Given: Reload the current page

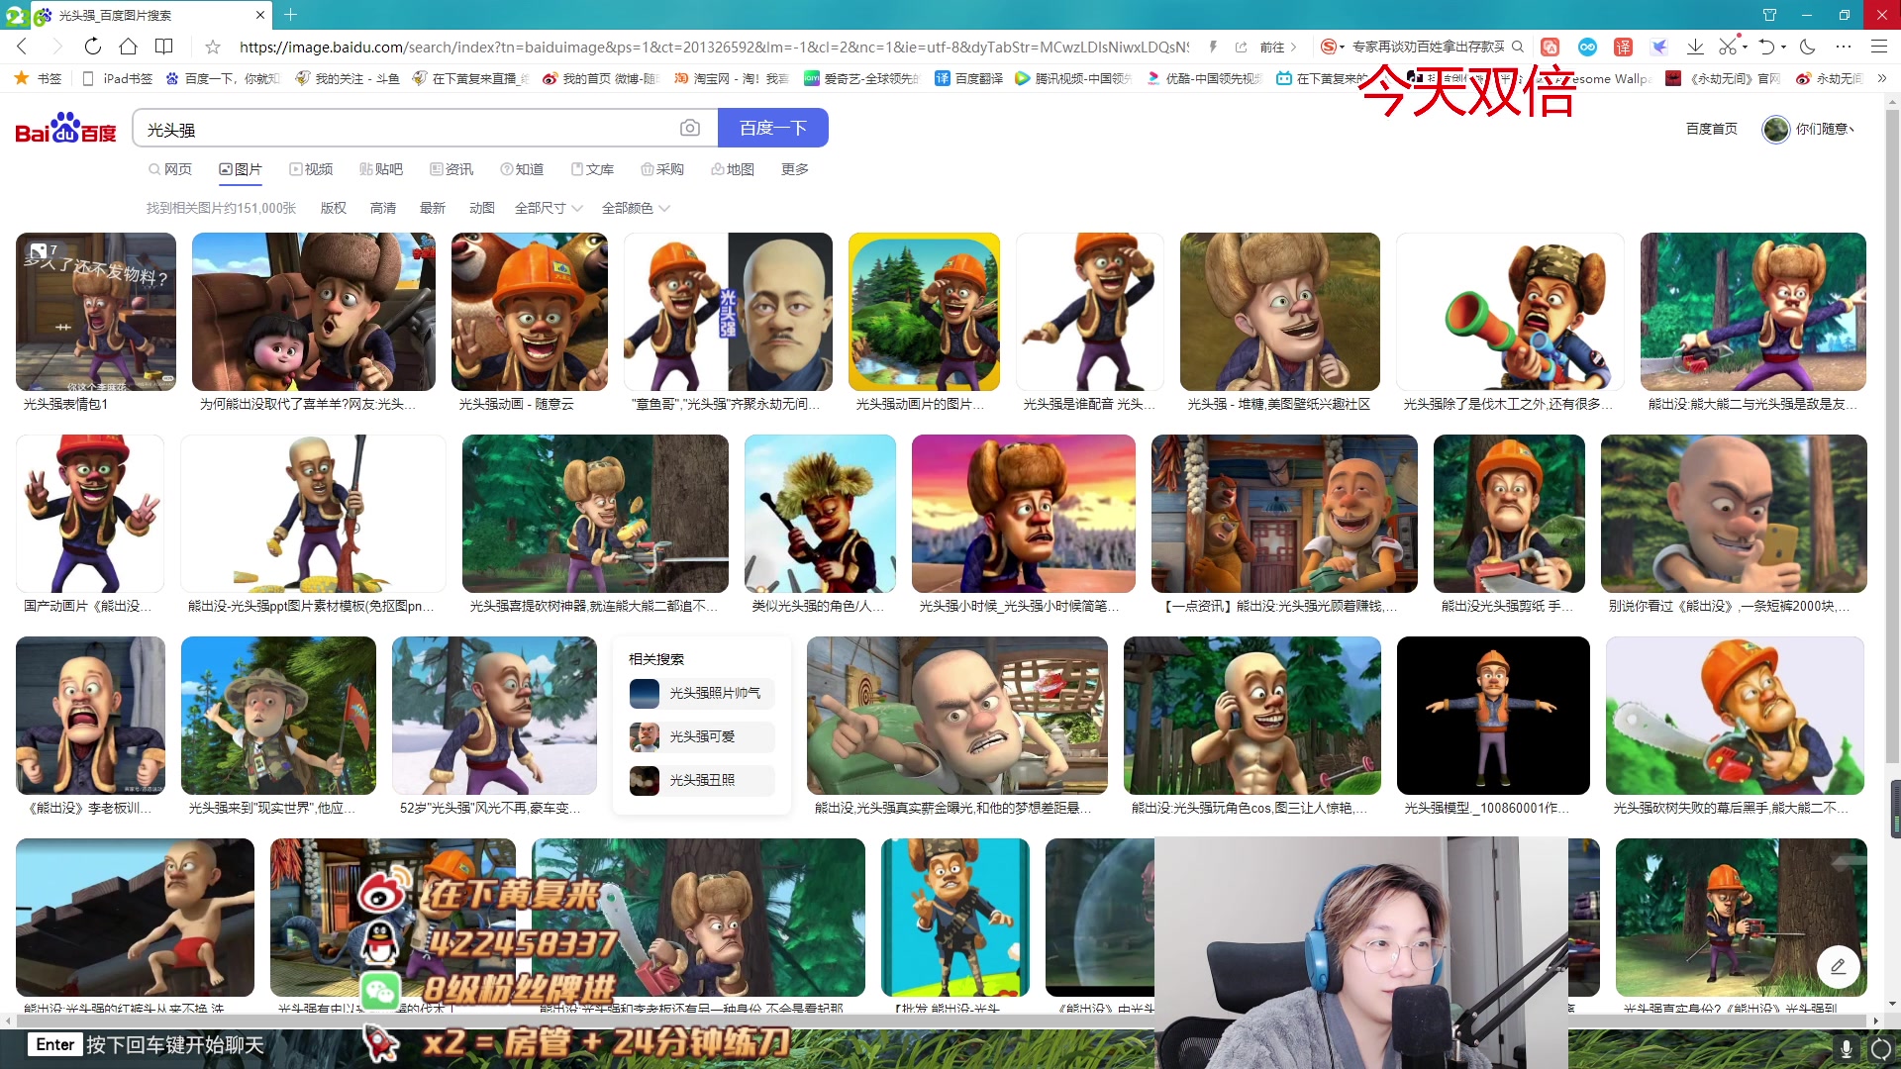Looking at the screenshot, I should pyautogui.click(x=92, y=47).
